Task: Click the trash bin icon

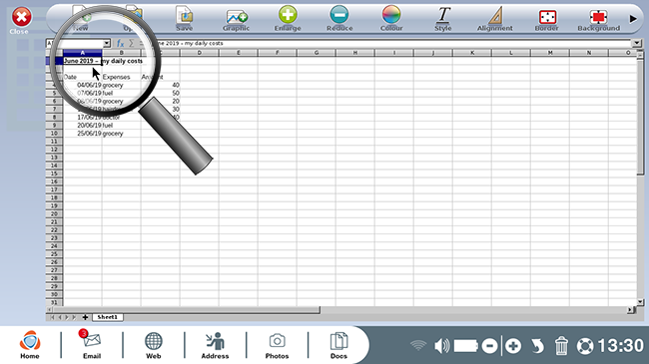Action: click(561, 346)
